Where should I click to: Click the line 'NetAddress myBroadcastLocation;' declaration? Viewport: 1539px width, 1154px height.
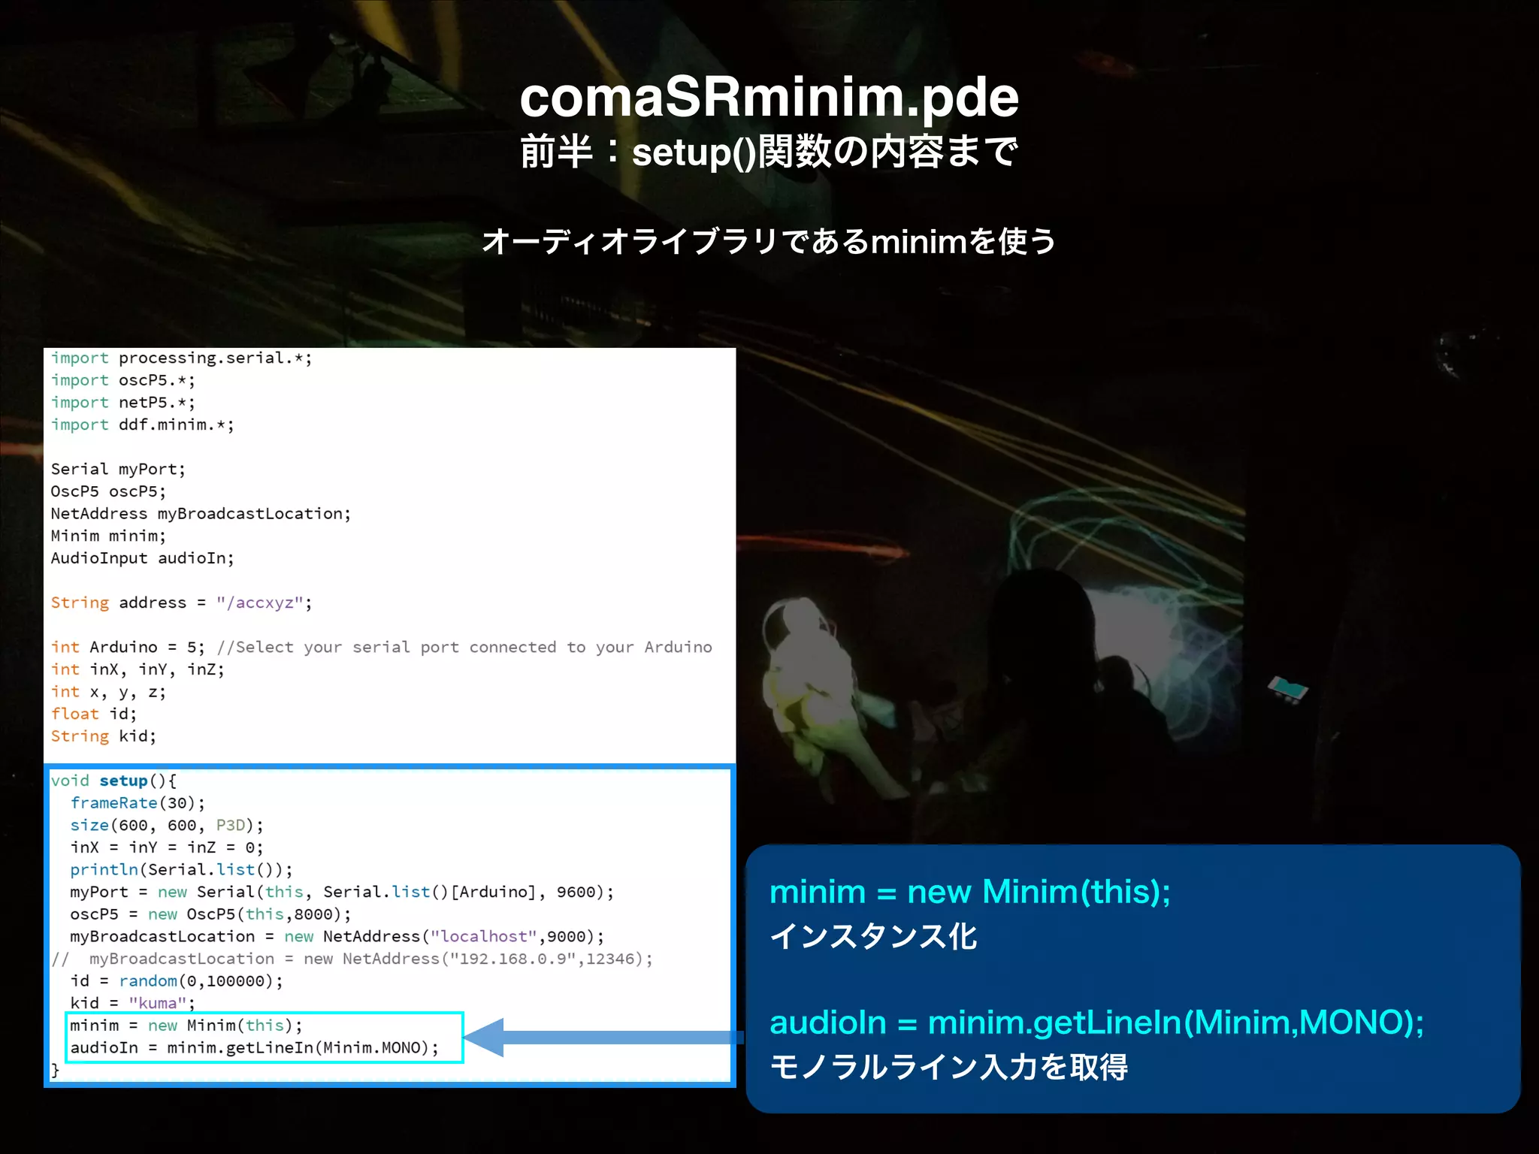point(201,514)
